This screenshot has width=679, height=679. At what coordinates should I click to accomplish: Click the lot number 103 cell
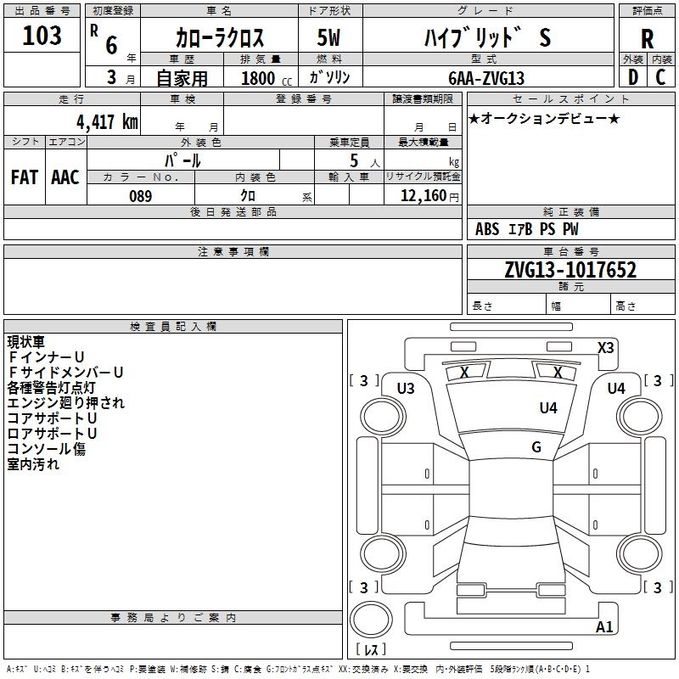point(42,36)
